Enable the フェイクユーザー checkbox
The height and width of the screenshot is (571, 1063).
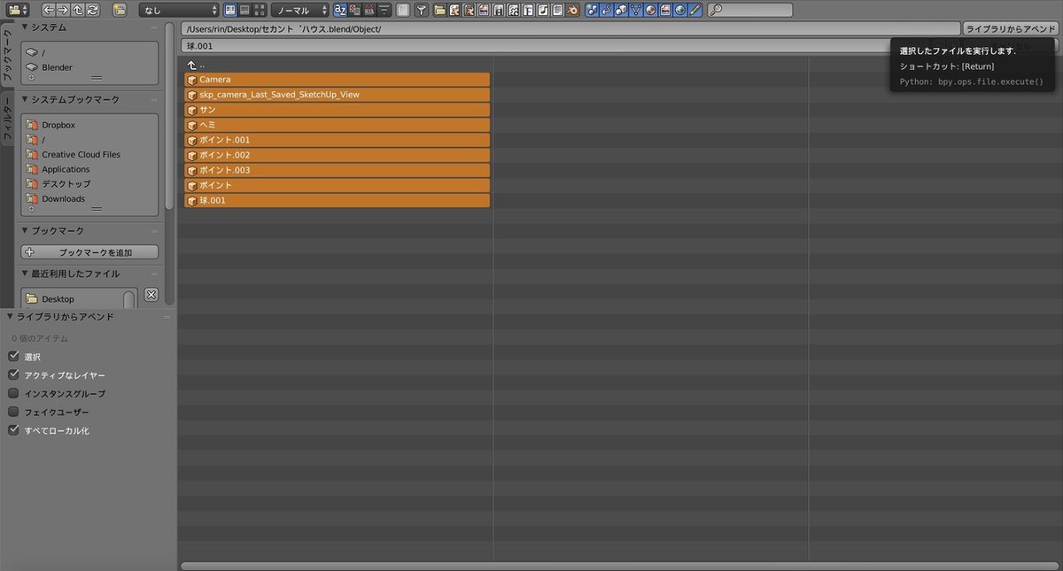click(x=13, y=412)
